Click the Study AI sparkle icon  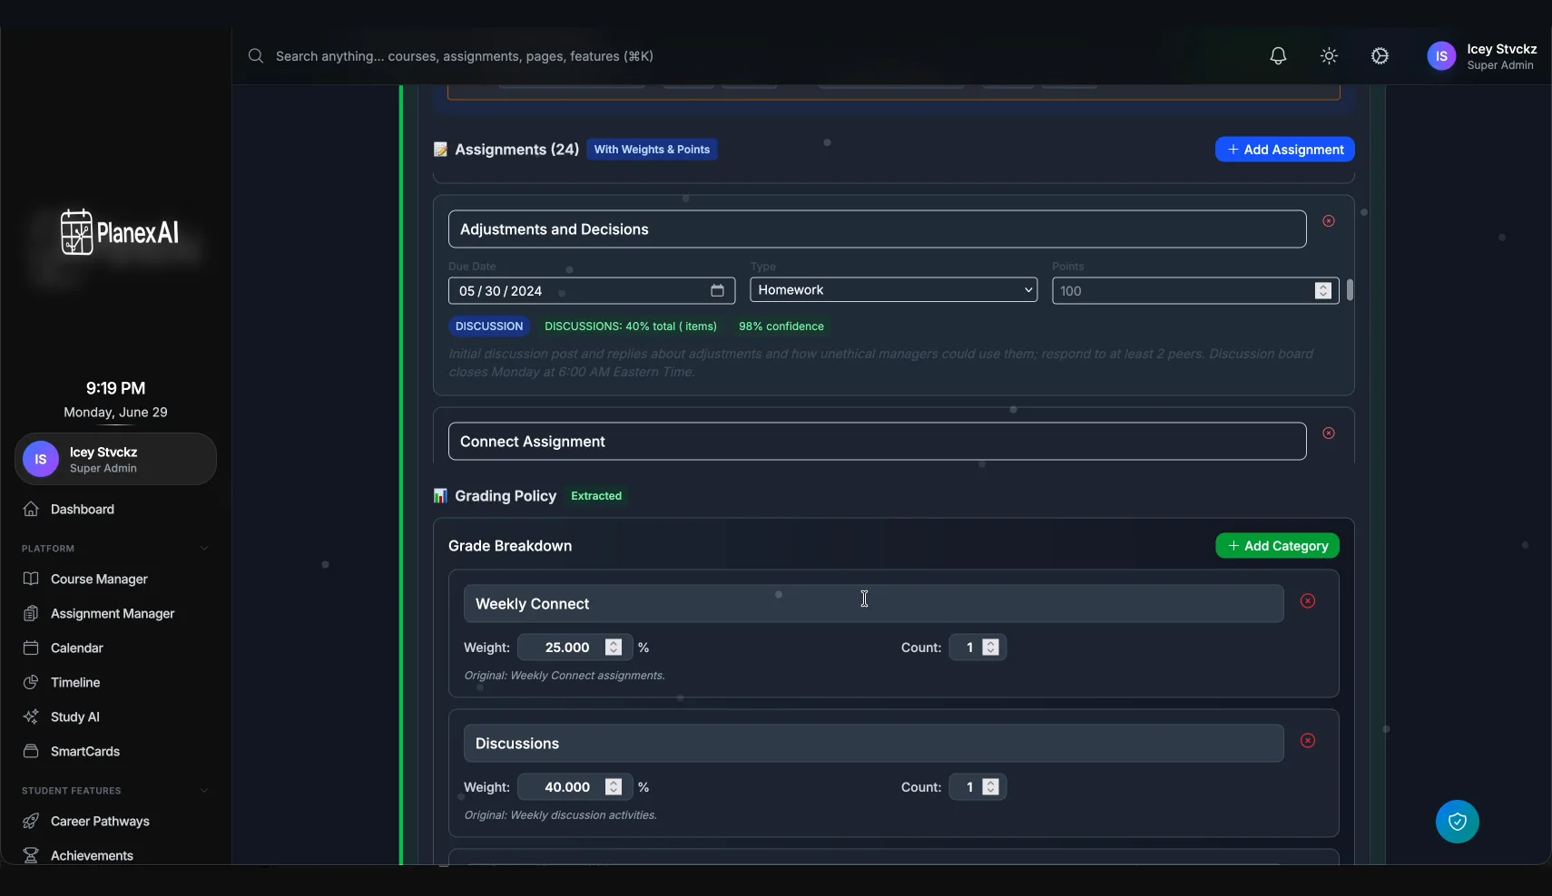(x=31, y=716)
